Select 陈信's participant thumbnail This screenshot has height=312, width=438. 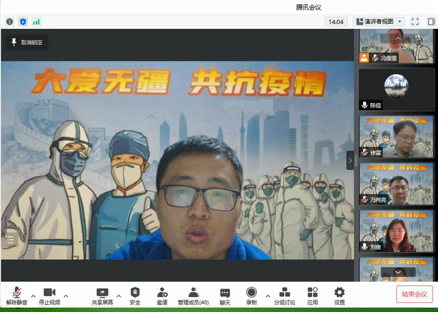396,89
